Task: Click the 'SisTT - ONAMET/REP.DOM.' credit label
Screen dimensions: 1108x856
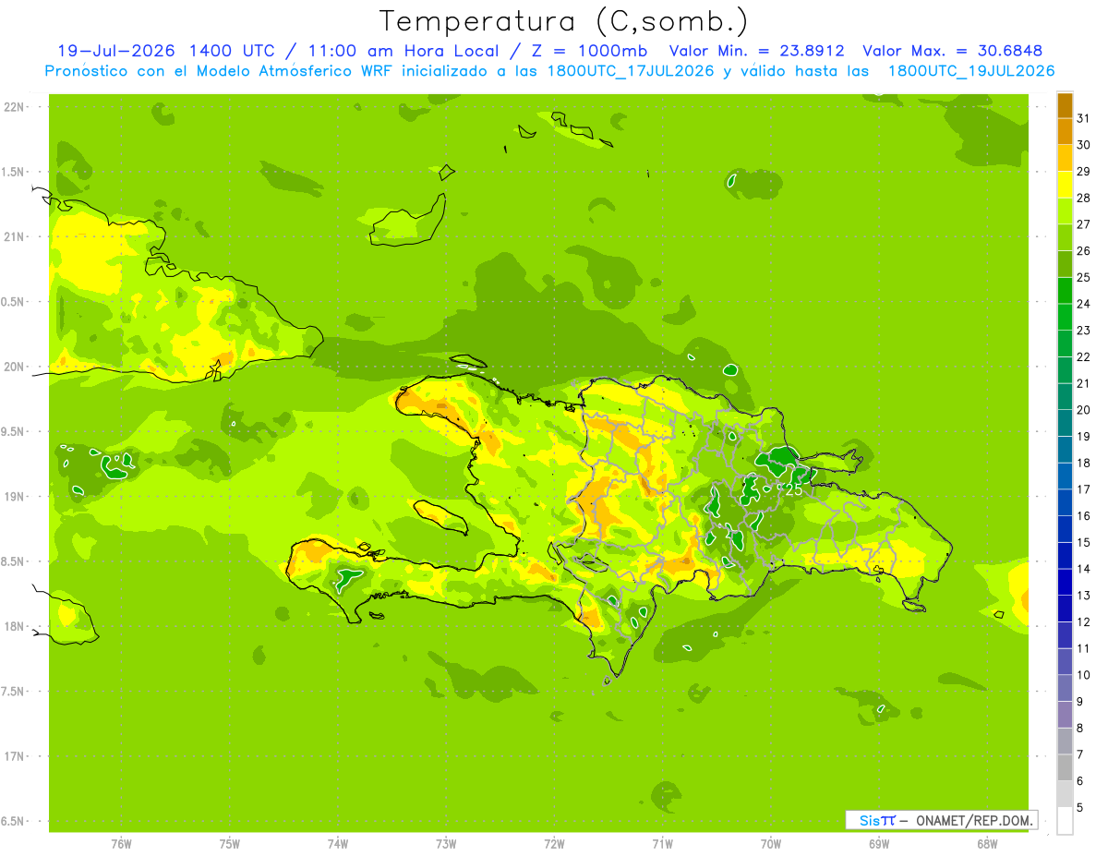Action: tap(942, 820)
